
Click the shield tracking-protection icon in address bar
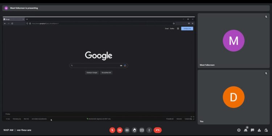point(27,24)
